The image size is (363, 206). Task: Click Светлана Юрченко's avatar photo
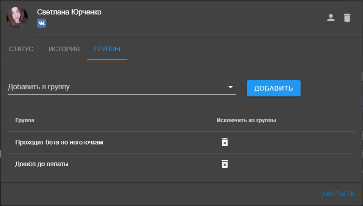17,17
